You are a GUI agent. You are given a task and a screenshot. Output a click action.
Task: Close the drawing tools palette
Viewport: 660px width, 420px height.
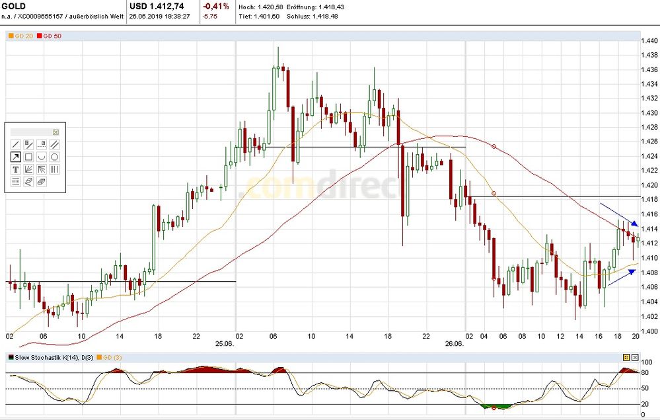(x=55, y=132)
